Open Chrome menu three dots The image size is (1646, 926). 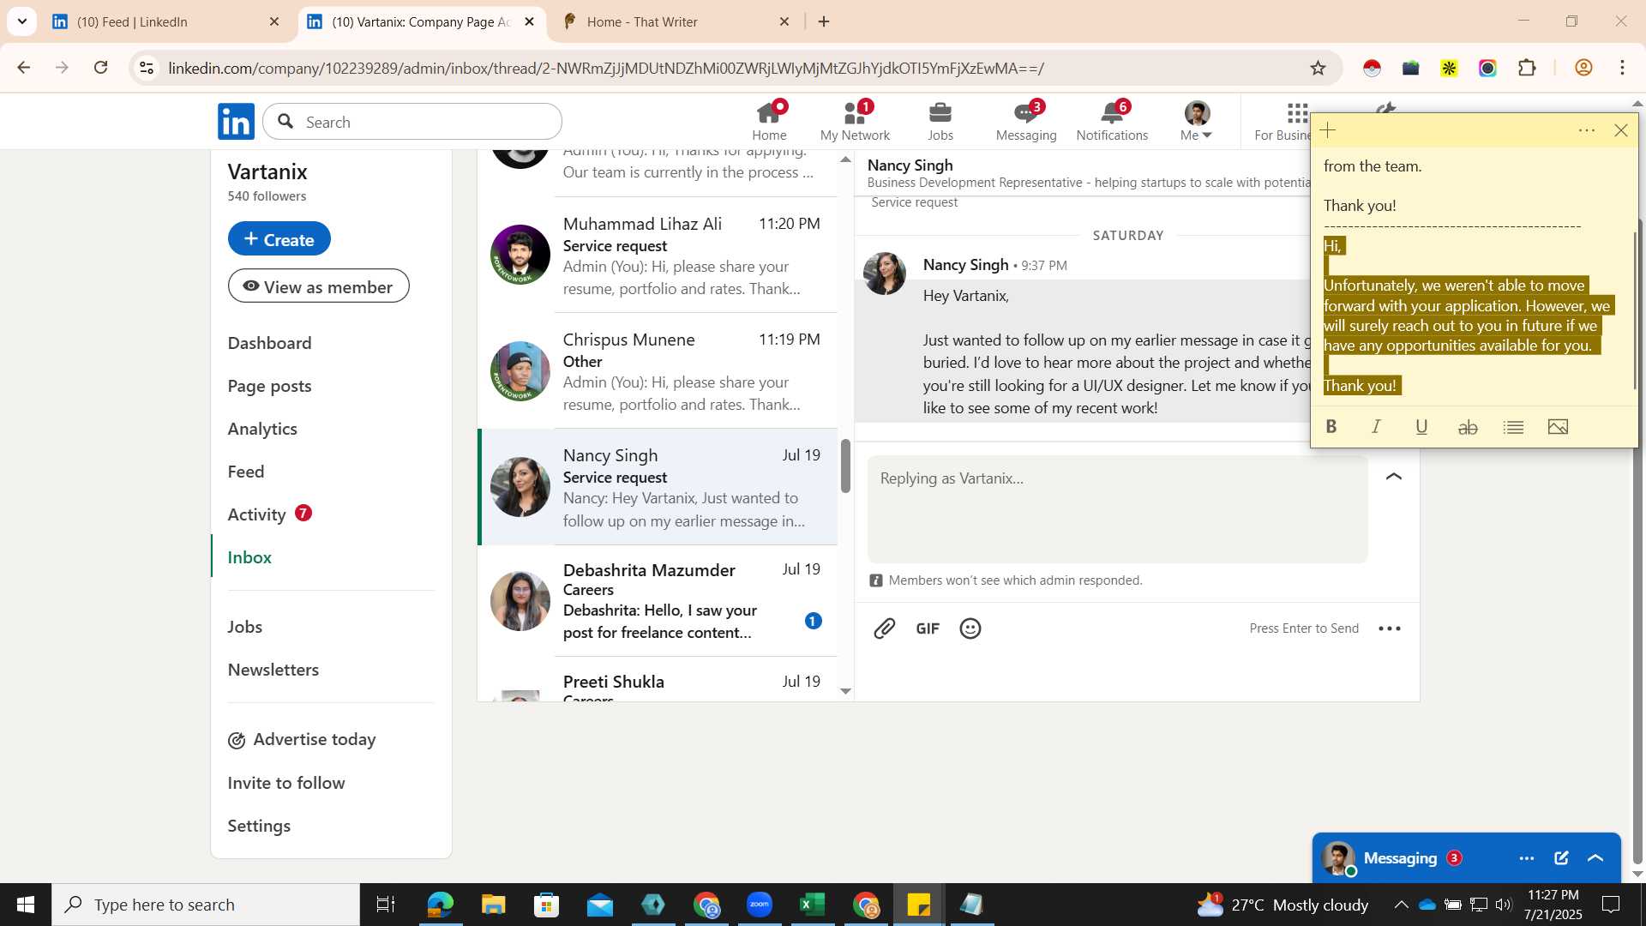1622,69
